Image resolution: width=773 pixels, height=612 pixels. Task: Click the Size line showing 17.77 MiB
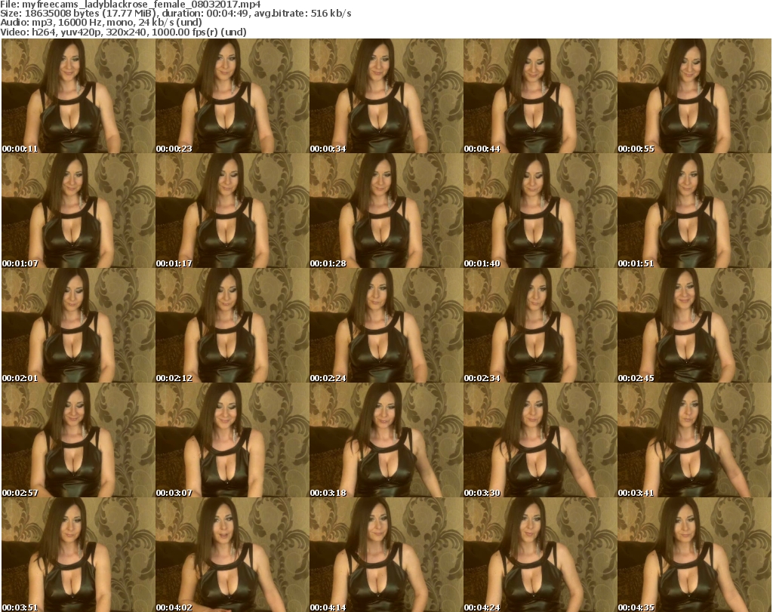(175, 14)
